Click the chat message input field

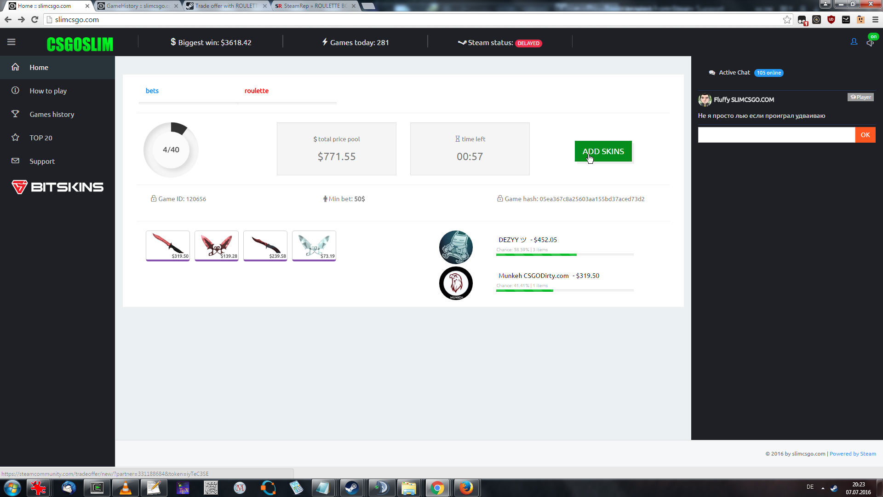point(776,135)
